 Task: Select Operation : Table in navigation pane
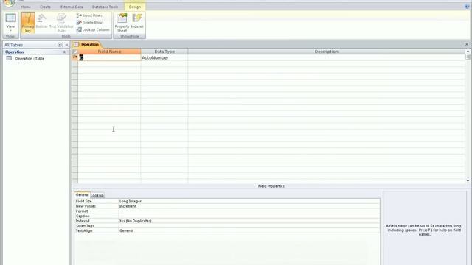(x=29, y=59)
